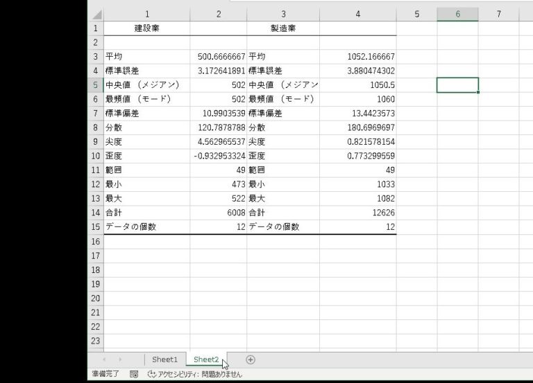Click the 製造業 header cell
This screenshot has width=533, height=383.
[282, 28]
